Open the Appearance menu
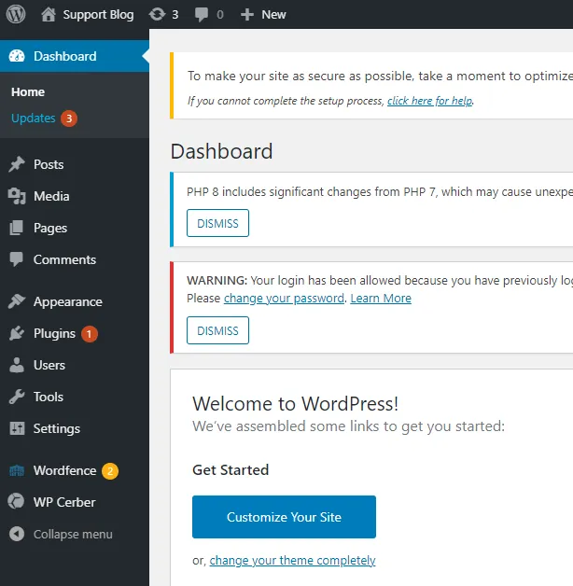Screen dimensions: 573x586 [67, 301]
